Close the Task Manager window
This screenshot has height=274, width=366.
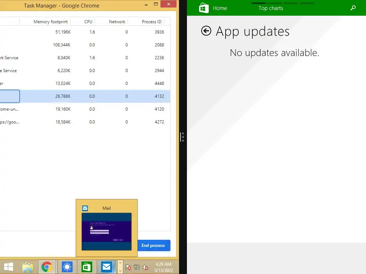point(169,4)
